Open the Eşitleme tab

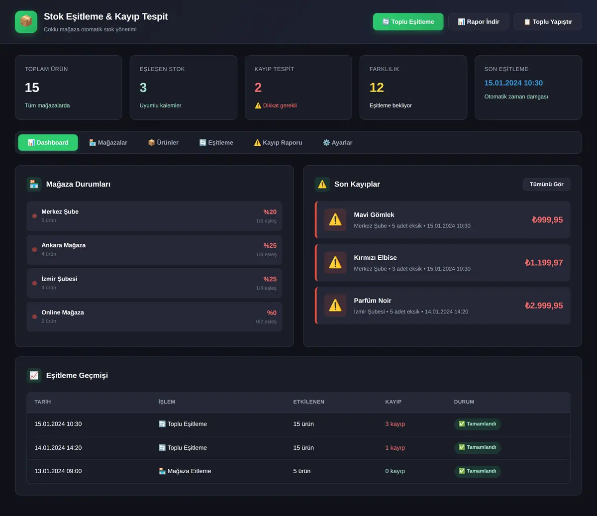coord(216,143)
